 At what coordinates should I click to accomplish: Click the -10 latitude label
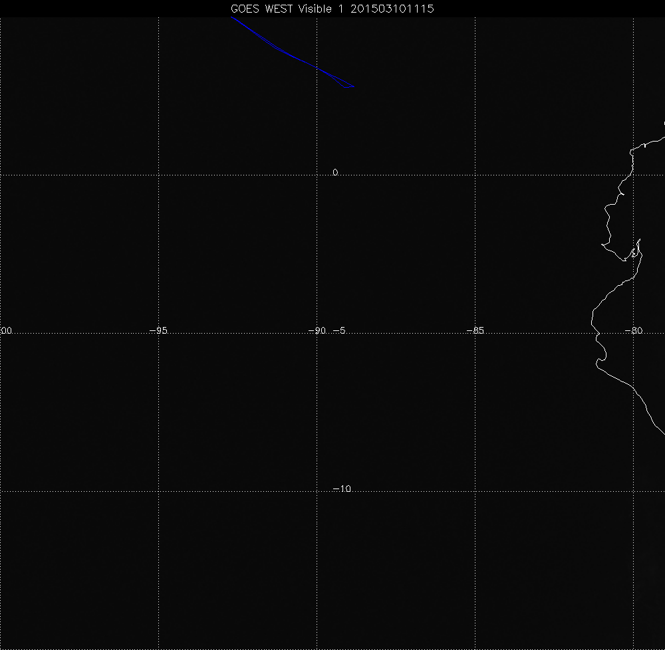click(x=341, y=489)
